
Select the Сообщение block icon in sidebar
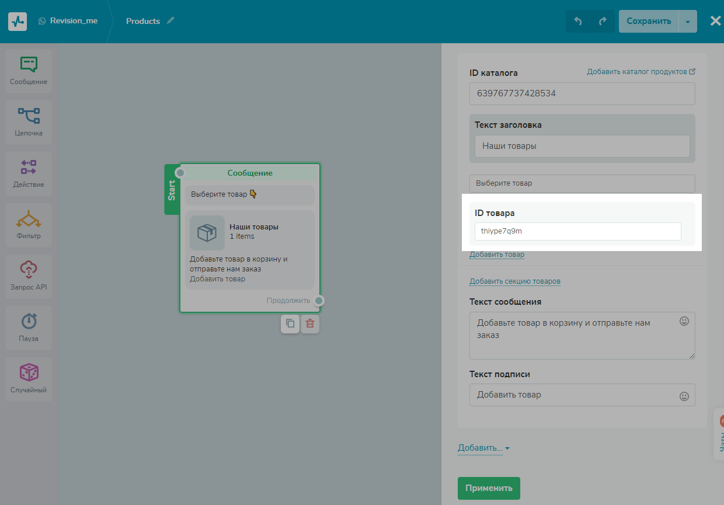(29, 71)
